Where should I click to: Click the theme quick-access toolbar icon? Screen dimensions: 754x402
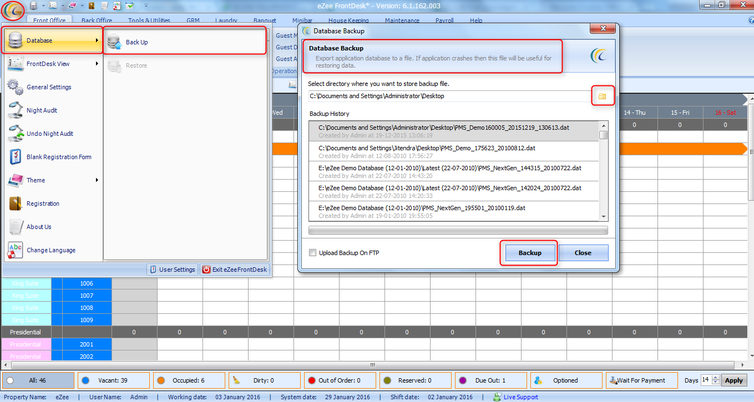[x=72, y=6]
